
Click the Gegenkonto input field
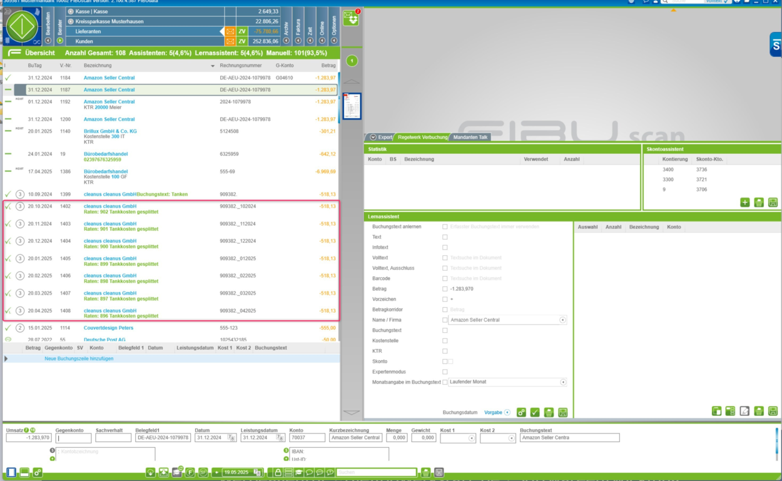point(73,438)
